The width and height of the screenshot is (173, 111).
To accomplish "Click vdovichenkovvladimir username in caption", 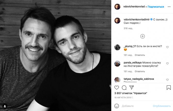I will click(136, 19).
